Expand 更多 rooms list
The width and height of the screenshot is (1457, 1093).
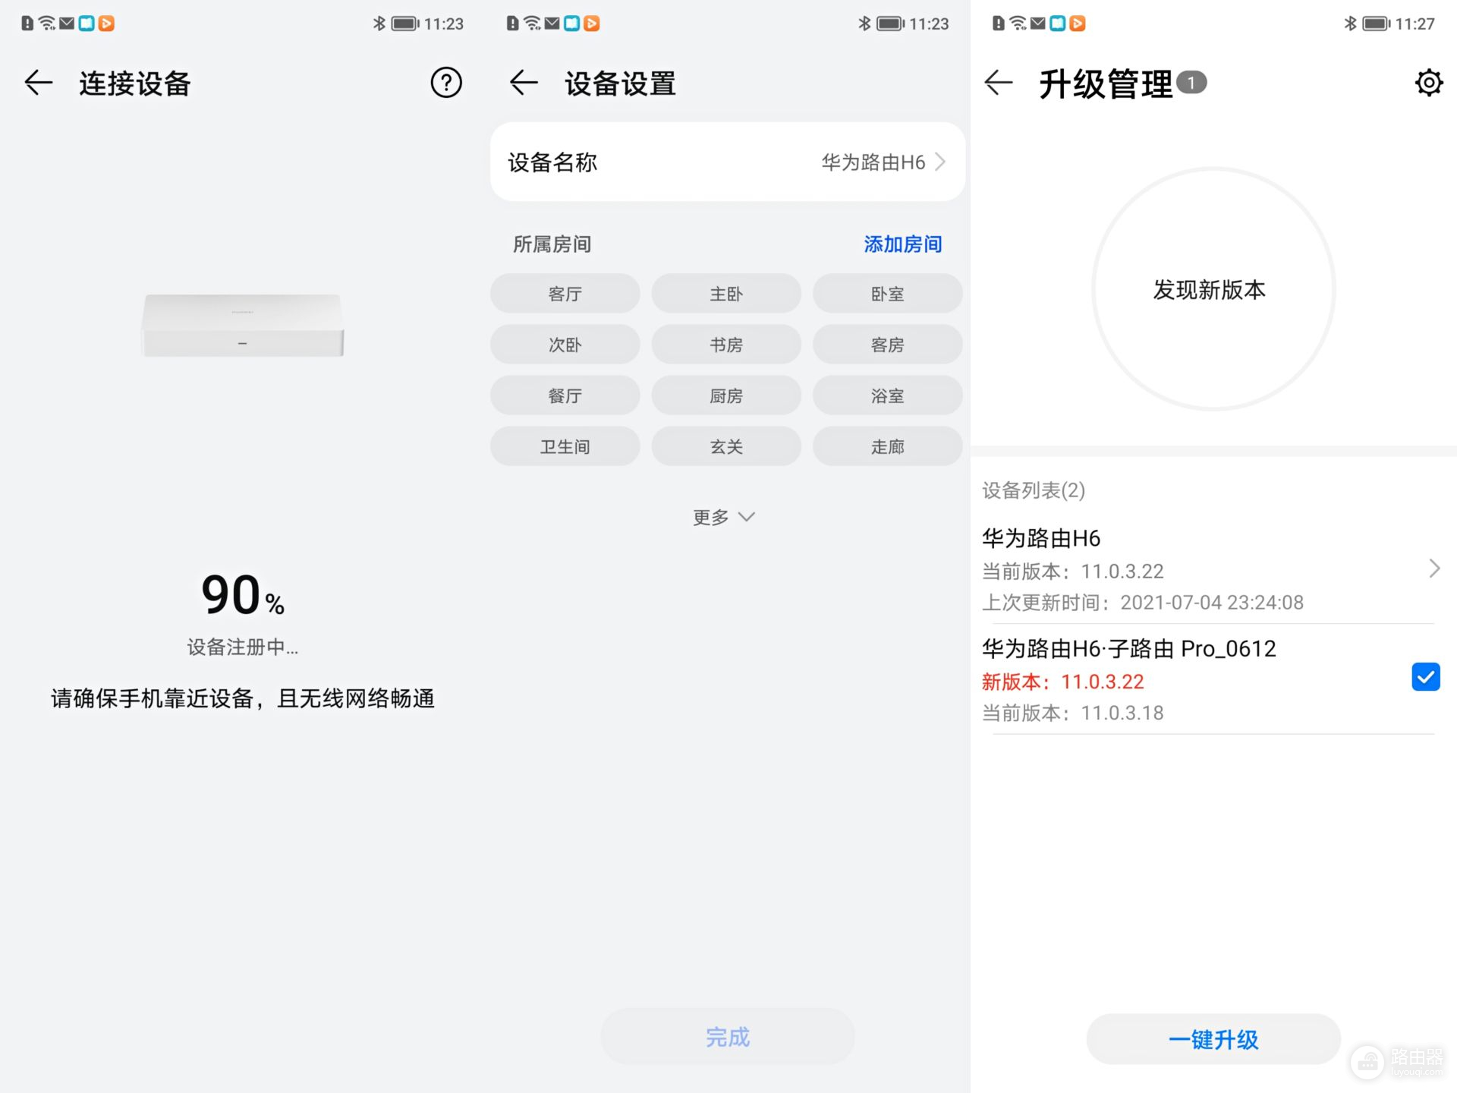click(x=724, y=517)
